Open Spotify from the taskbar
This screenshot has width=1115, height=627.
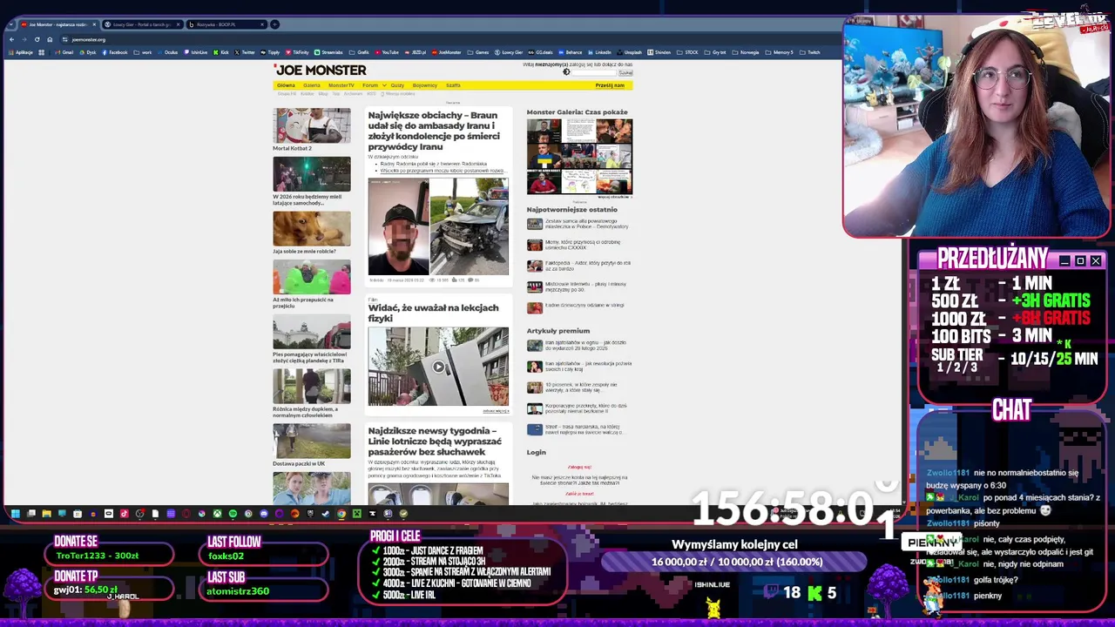click(233, 513)
